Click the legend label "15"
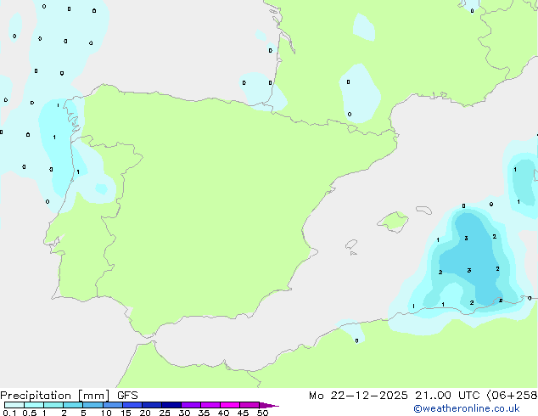Image resolution: width=538 pixels, height=416 pixels. pos(126,413)
